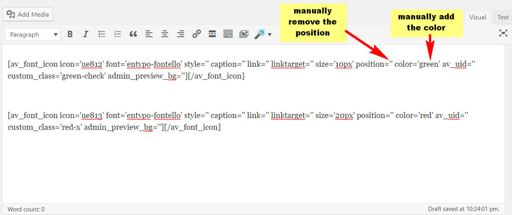
Task: Align text left
Action: tap(149, 34)
